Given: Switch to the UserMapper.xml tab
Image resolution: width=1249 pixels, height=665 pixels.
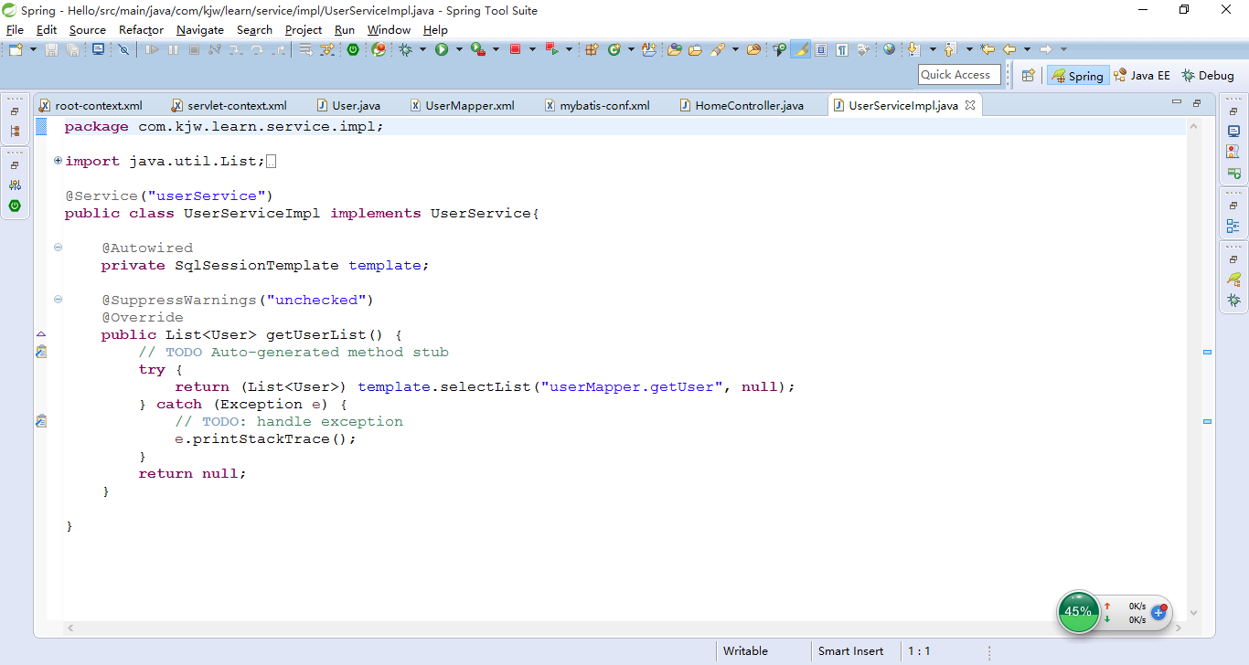Looking at the screenshot, I should point(463,105).
